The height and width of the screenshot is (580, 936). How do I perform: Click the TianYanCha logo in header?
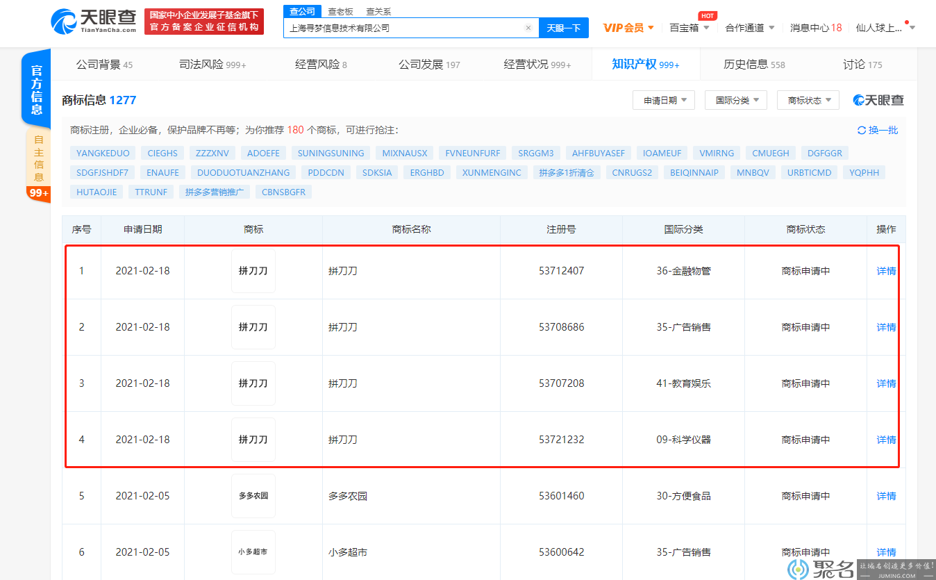(x=95, y=21)
